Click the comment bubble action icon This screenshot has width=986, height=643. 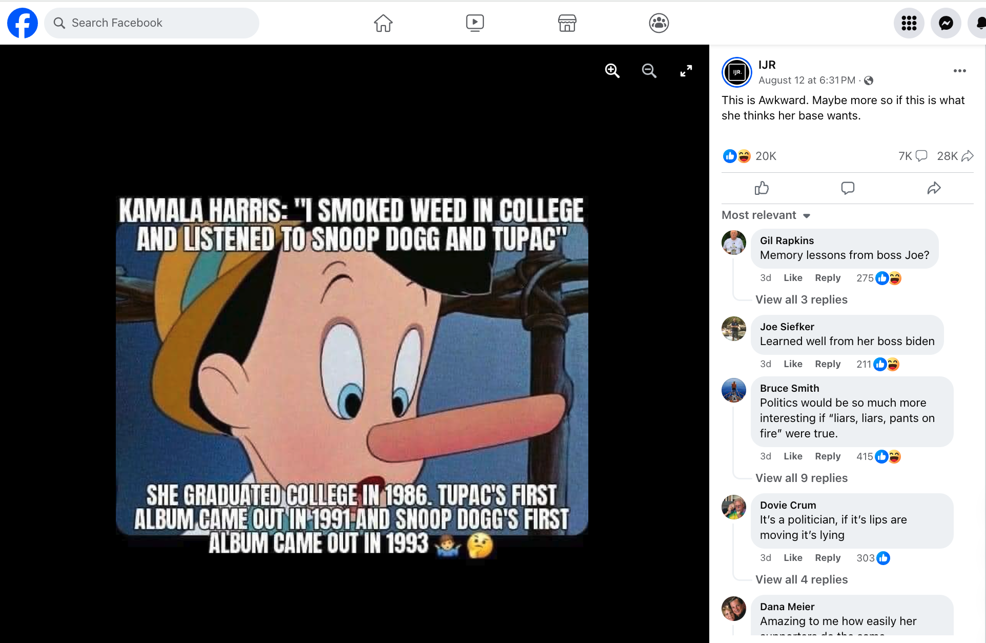tap(848, 188)
